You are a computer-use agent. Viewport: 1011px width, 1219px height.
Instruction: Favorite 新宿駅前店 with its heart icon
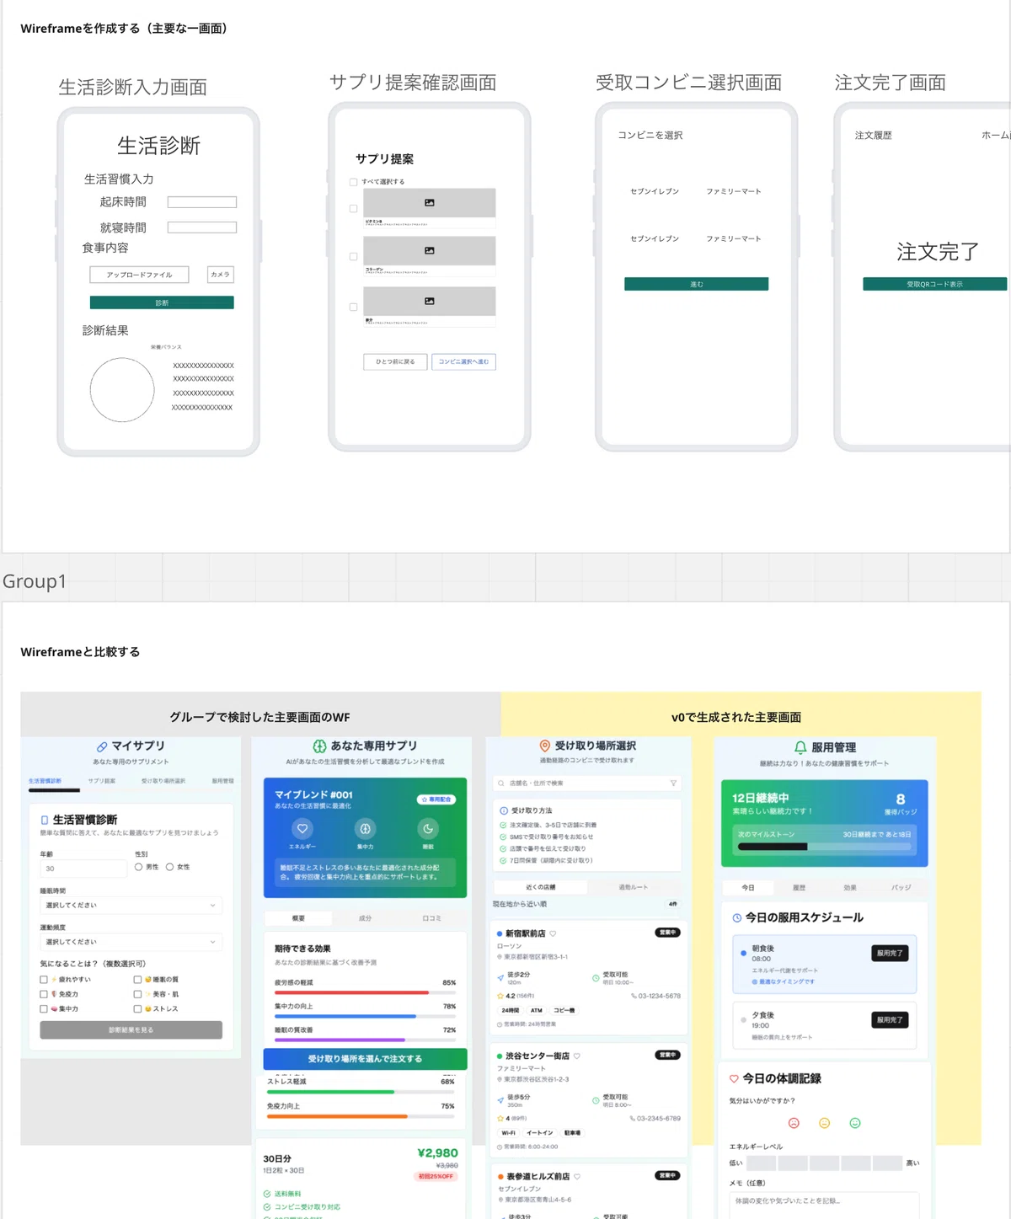pyautogui.click(x=553, y=933)
